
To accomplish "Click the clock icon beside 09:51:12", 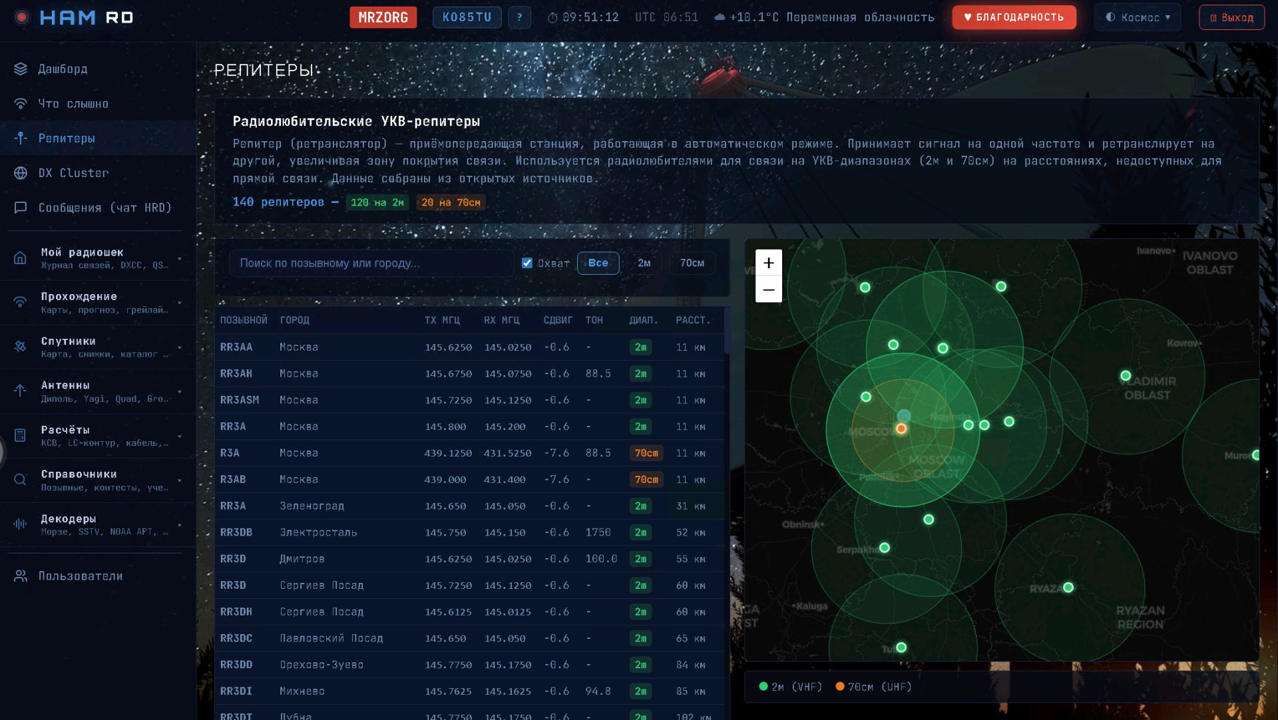I will tap(552, 17).
